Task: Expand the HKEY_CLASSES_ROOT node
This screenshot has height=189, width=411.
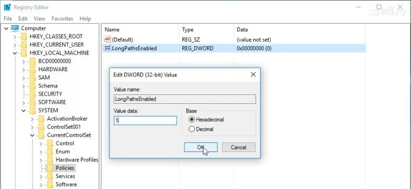Action: (15, 36)
